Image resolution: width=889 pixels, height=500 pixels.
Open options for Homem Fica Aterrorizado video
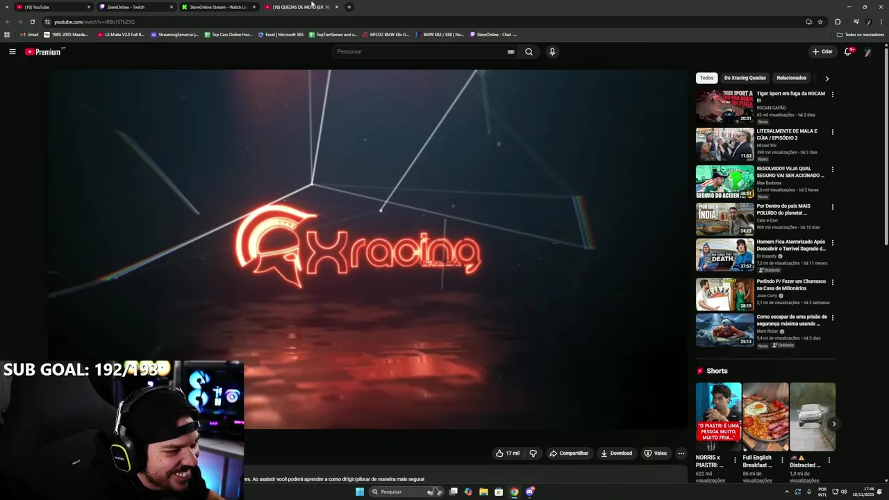[833, 243]
